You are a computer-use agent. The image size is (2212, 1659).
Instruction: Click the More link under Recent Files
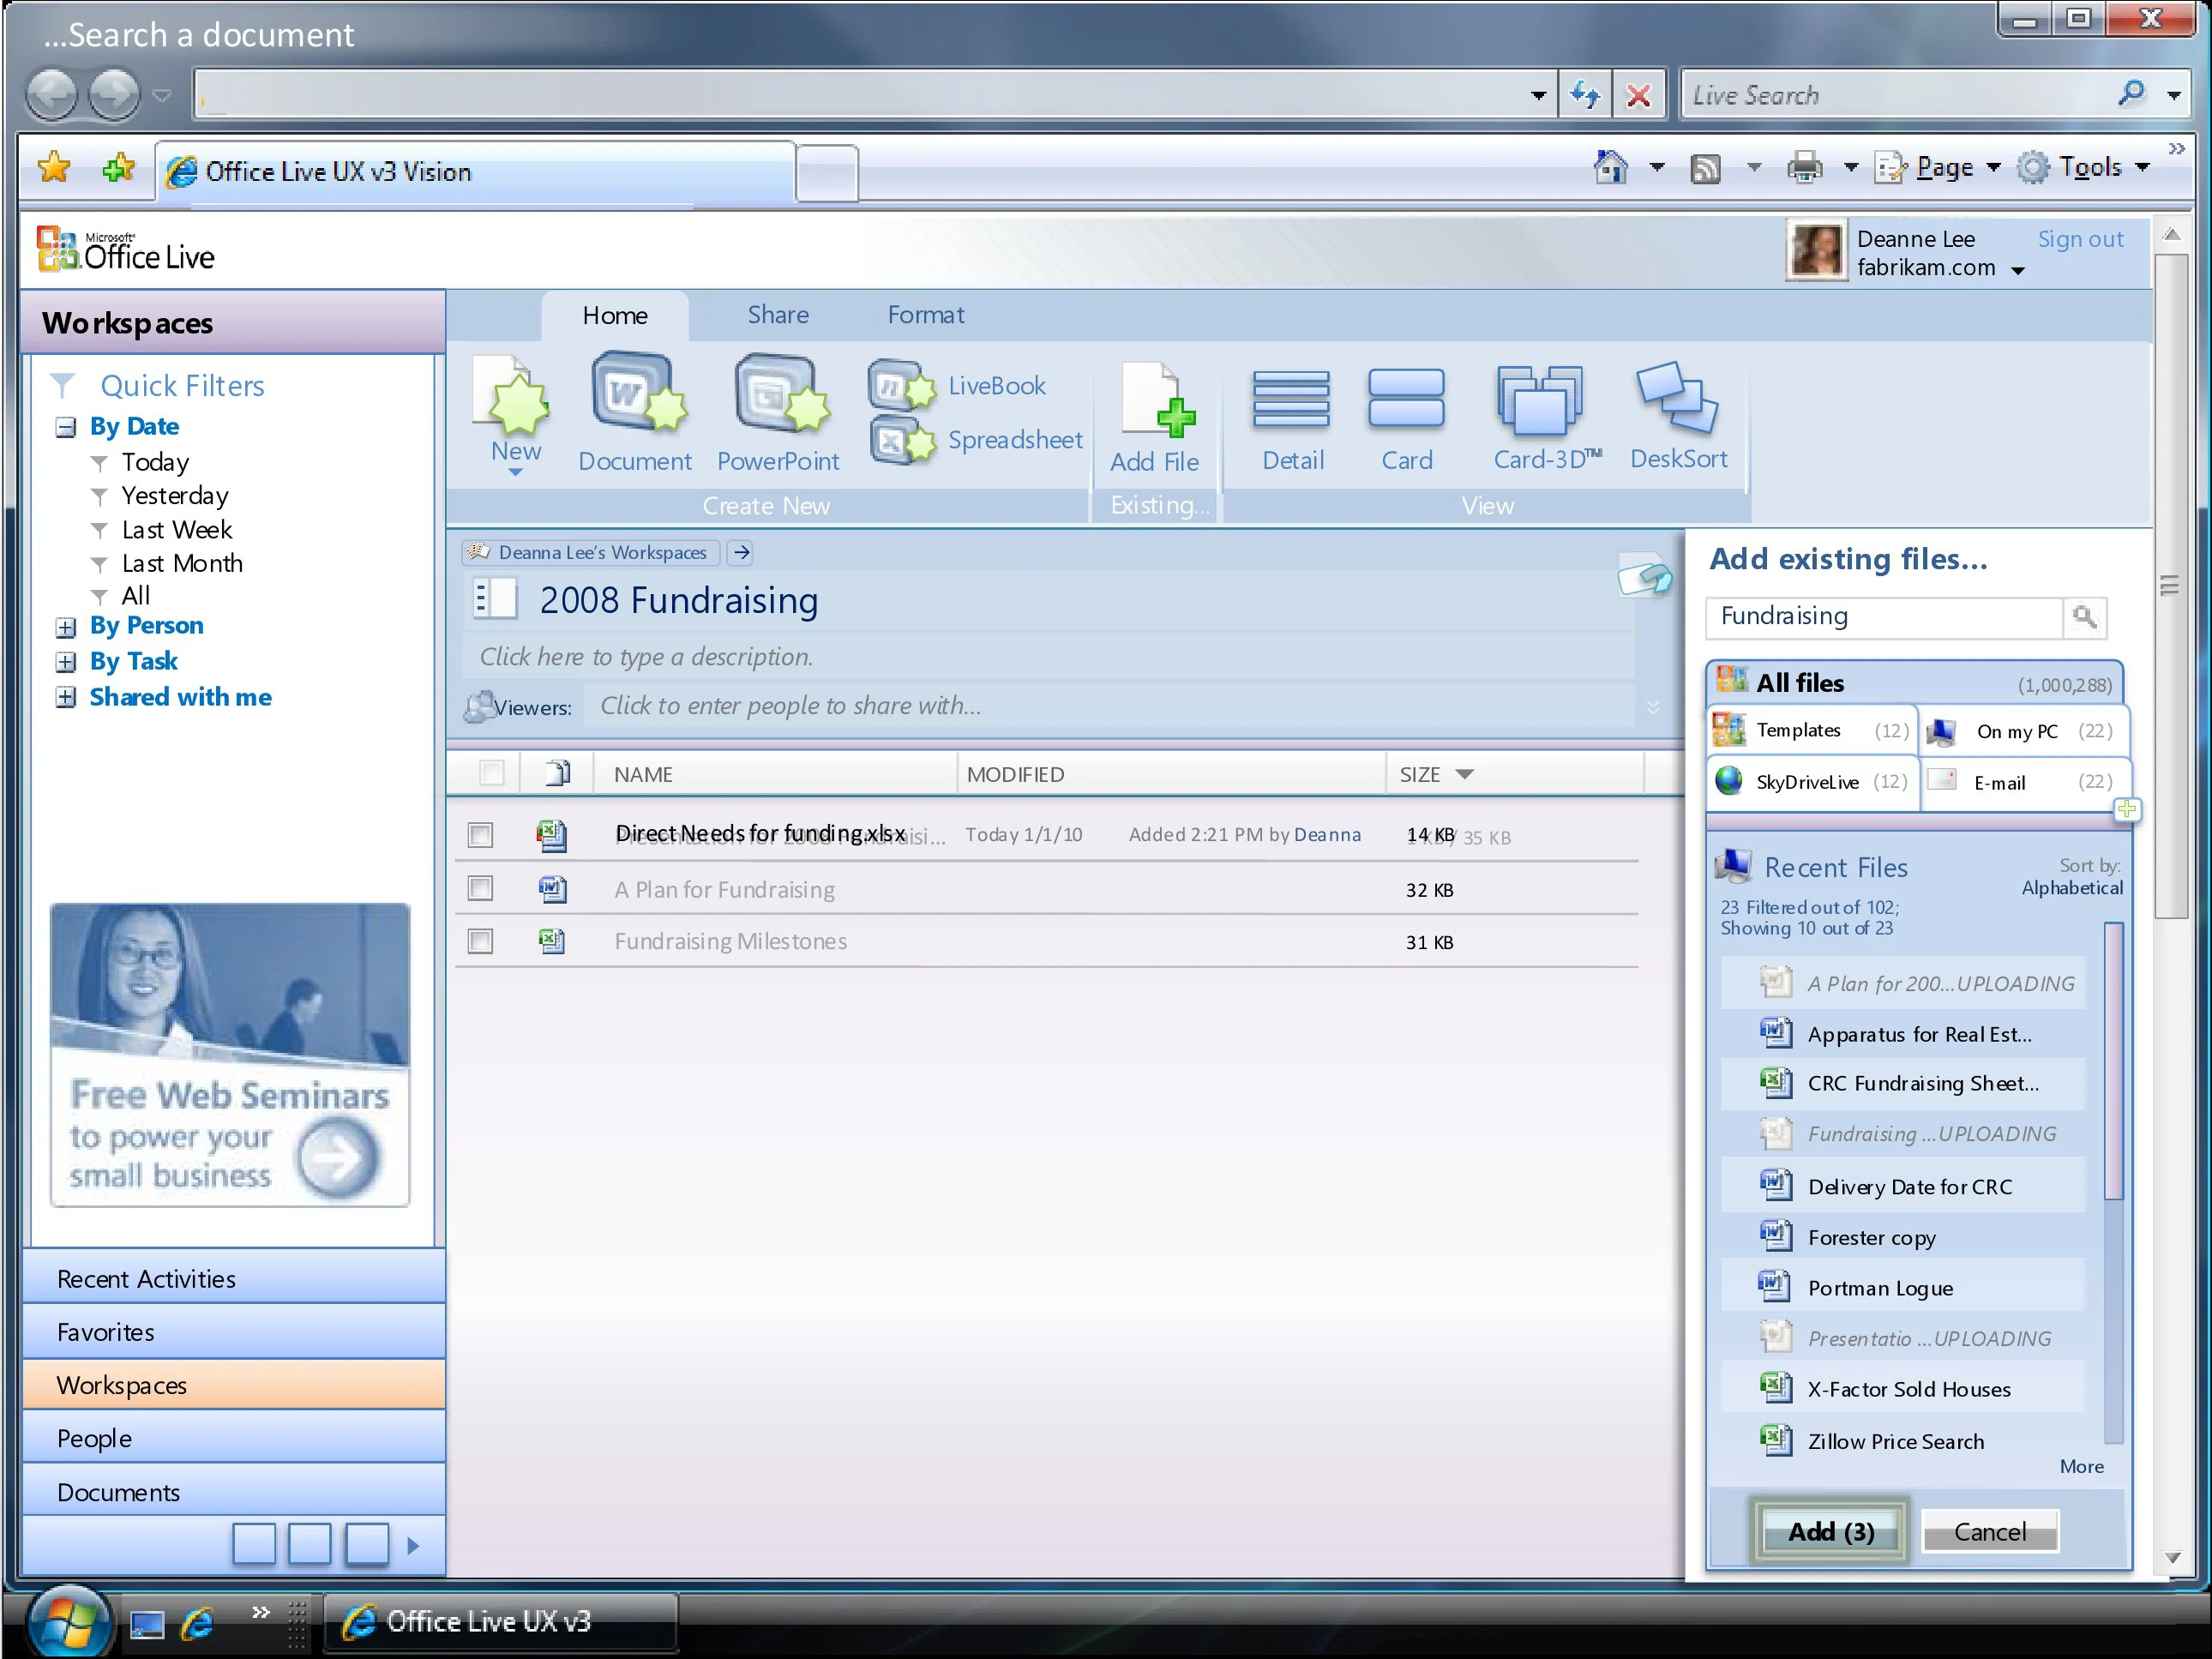pyautogui.click(x=2081, y=1466)
